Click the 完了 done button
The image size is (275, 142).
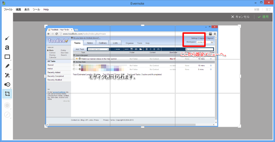pos(268,10)
